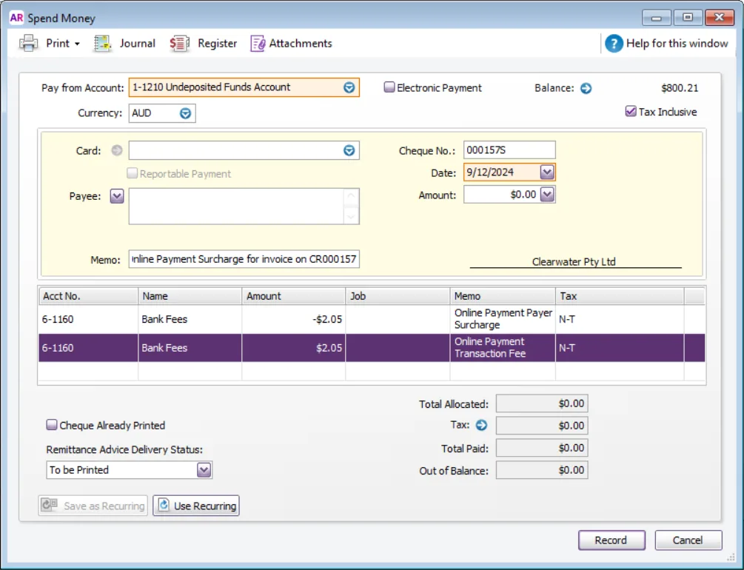Click the $800.21 balance value

point(680,88)
